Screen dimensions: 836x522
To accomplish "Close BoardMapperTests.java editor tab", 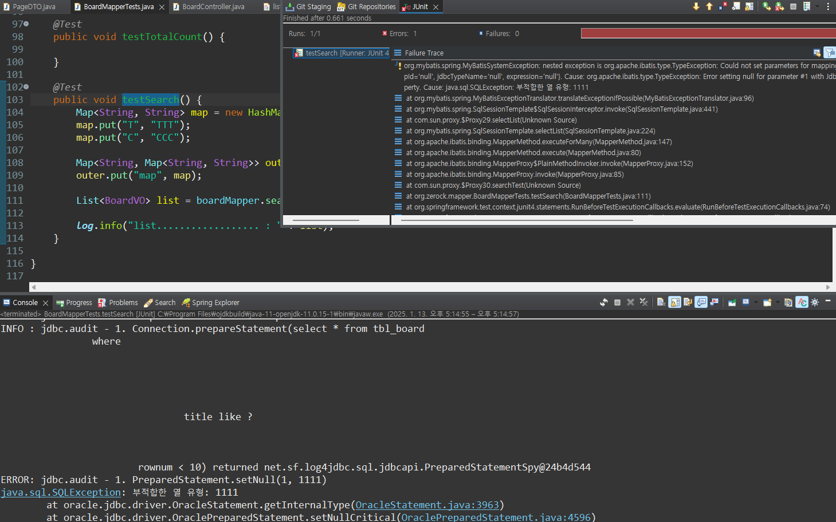I will (x=162, y=7).
